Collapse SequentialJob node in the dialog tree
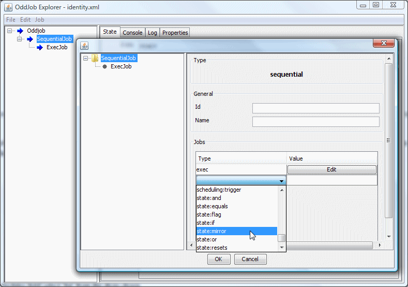 (x=86, y=58)
